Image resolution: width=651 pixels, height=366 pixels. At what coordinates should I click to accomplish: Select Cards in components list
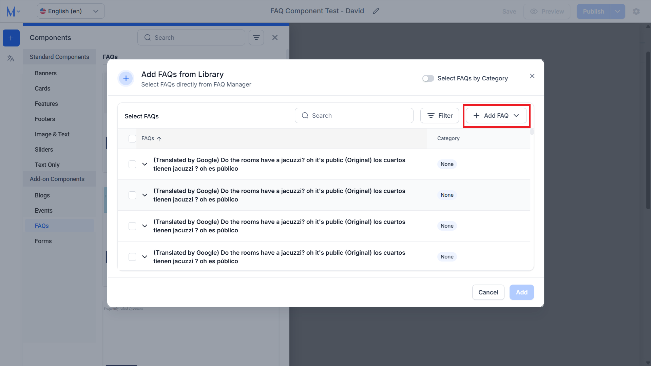(x=42, y=89)
